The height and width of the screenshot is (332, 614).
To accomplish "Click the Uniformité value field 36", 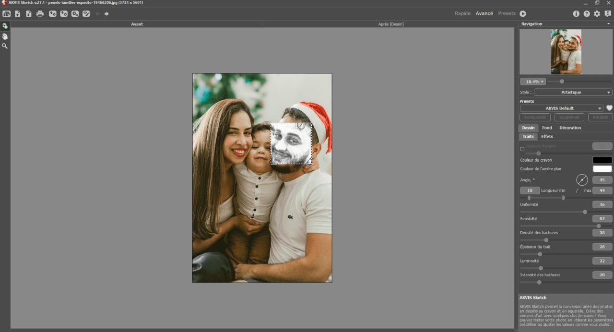I will (602, 204).
